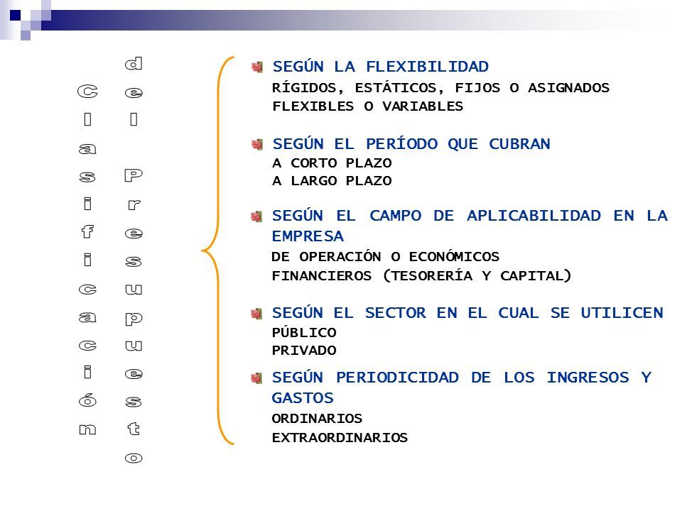Image resolution: width=682 pixels, height=511 pixels.
Task: Select line FINANCIEROS (TESORERÍA Y CAPITAL)
Action: pos(421,275)
